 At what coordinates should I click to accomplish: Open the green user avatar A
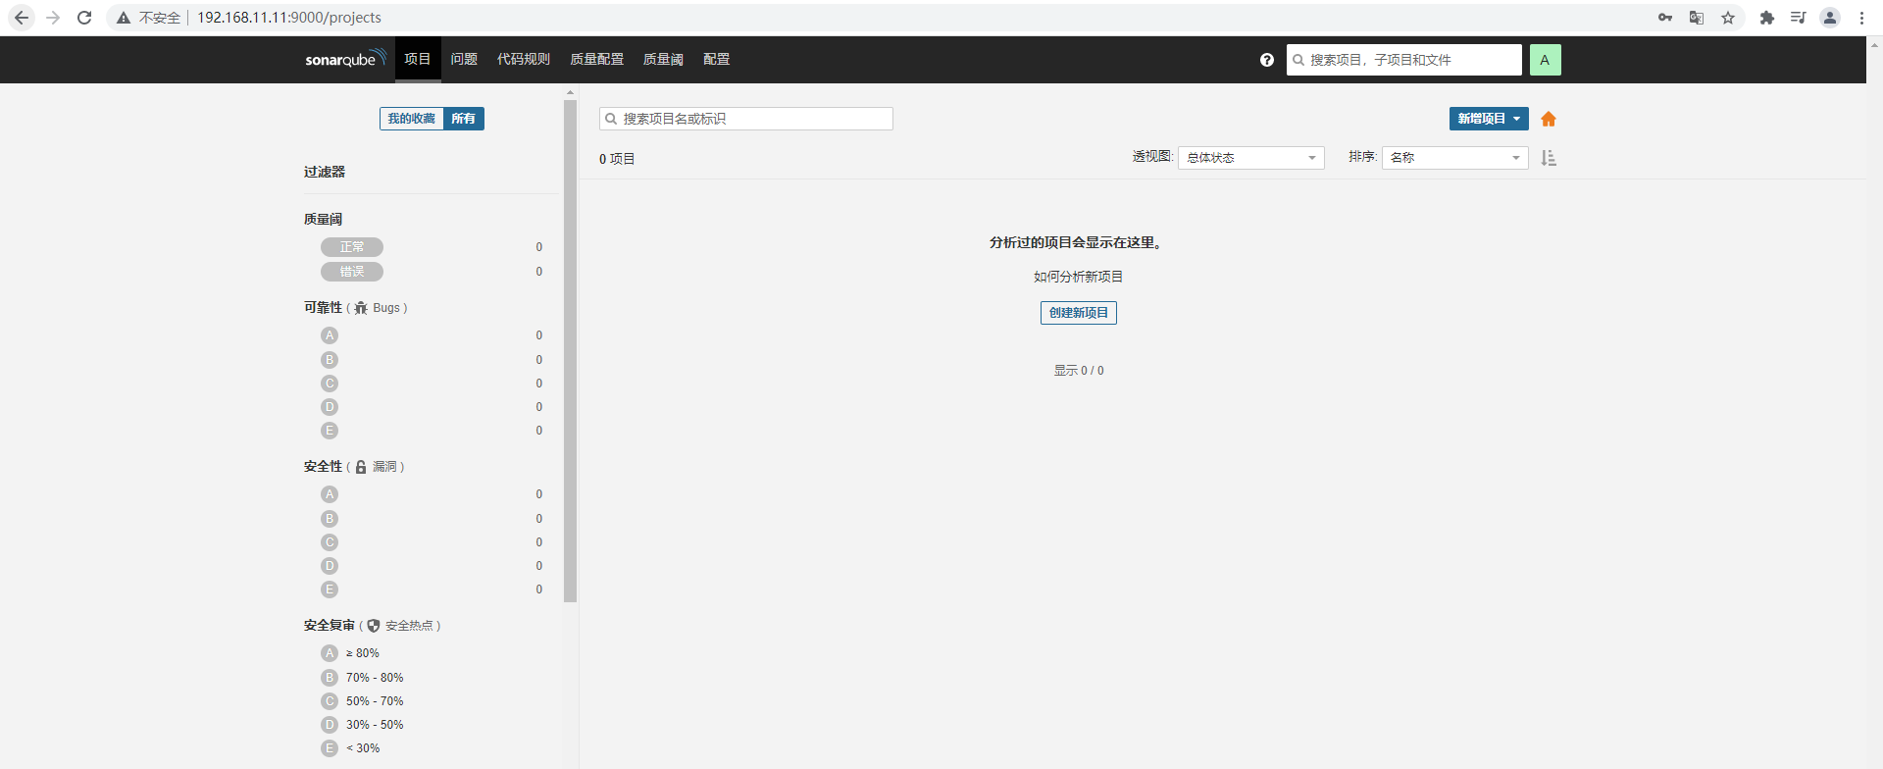(1545, 60)
